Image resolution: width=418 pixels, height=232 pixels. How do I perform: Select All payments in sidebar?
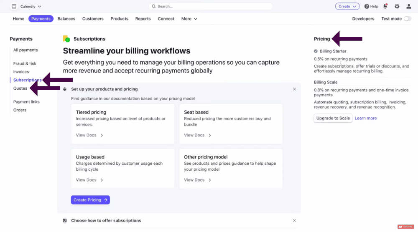click(25, 50)
